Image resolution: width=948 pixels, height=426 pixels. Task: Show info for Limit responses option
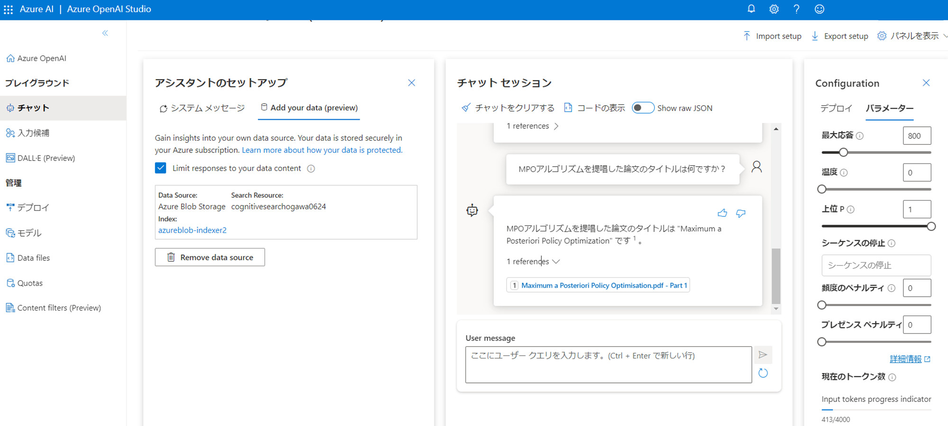coord(311,169)
